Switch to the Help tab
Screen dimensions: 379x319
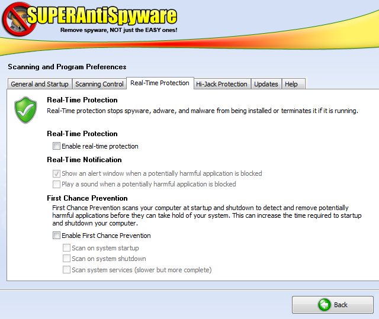click(291, 84)
